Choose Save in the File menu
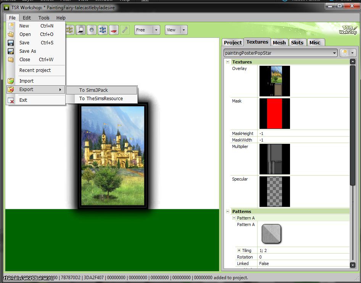This screenshot has height=283, width=361. (24, 43)
